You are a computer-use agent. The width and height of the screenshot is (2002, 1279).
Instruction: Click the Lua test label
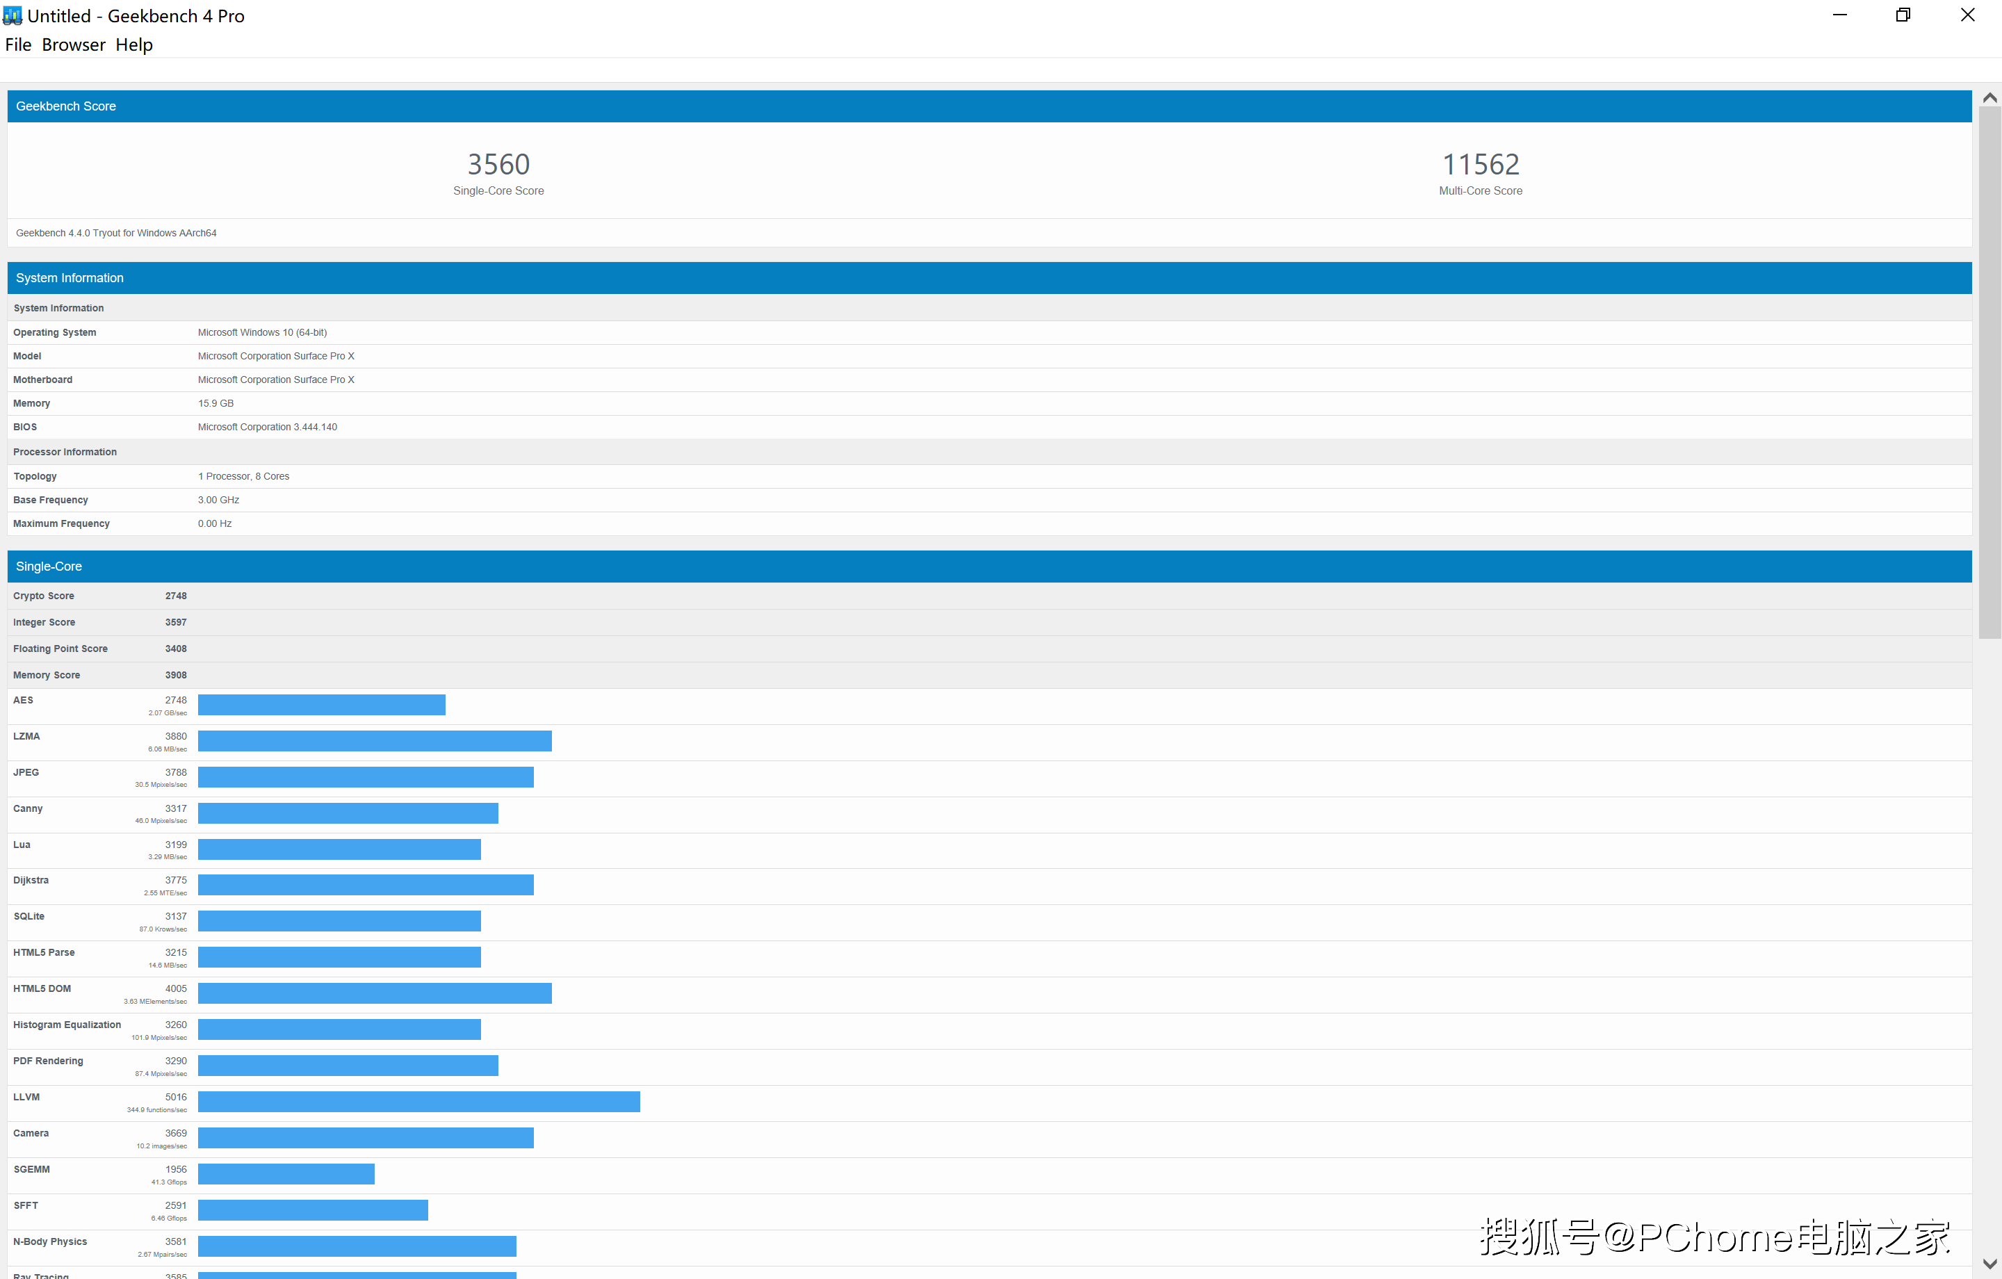[x=22, y=845]
